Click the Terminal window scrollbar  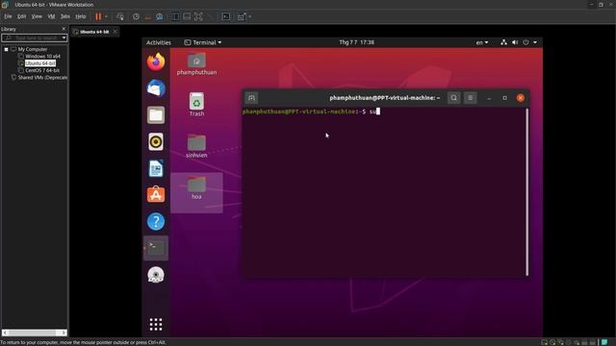click(526, 192)
